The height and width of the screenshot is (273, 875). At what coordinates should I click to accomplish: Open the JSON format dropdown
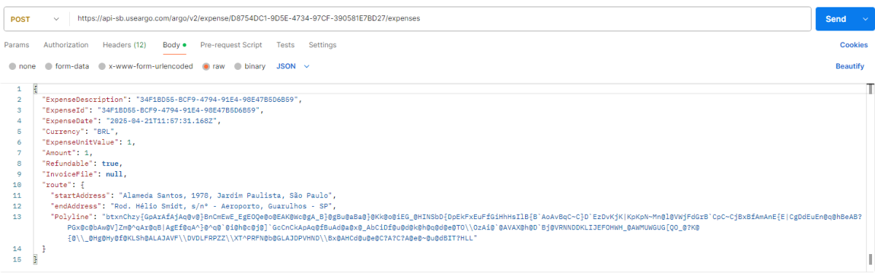coord(293,66)
